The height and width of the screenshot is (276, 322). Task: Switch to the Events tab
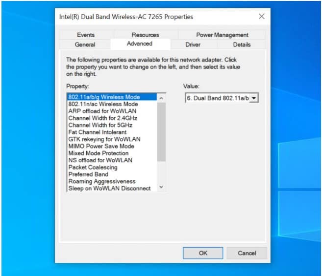coord(86,35)
